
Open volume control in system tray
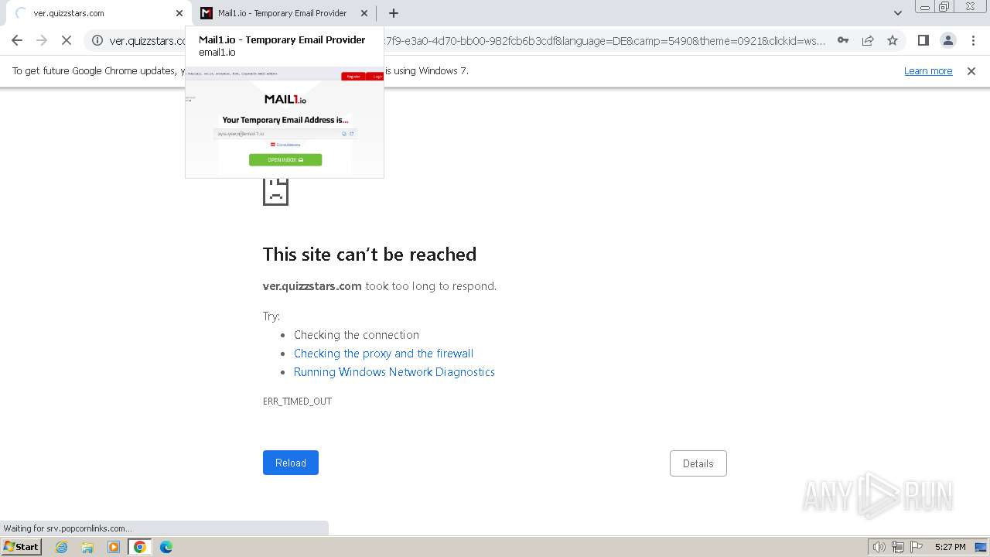coord(879,547)
